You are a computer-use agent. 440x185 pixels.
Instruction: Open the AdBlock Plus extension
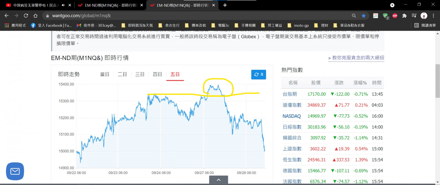(x=395, y=16)
